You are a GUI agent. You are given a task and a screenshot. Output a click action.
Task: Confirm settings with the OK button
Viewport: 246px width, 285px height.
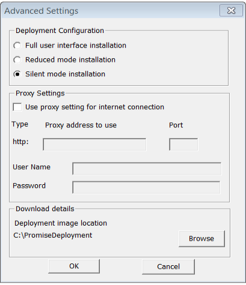74,266
